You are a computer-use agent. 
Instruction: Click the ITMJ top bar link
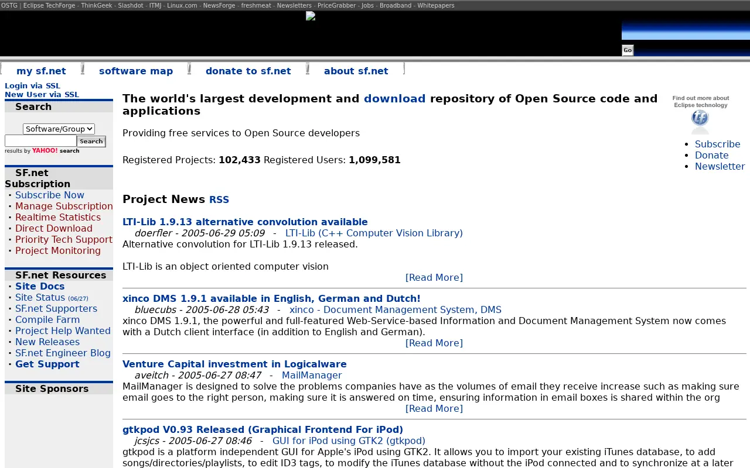click(155, 5)
